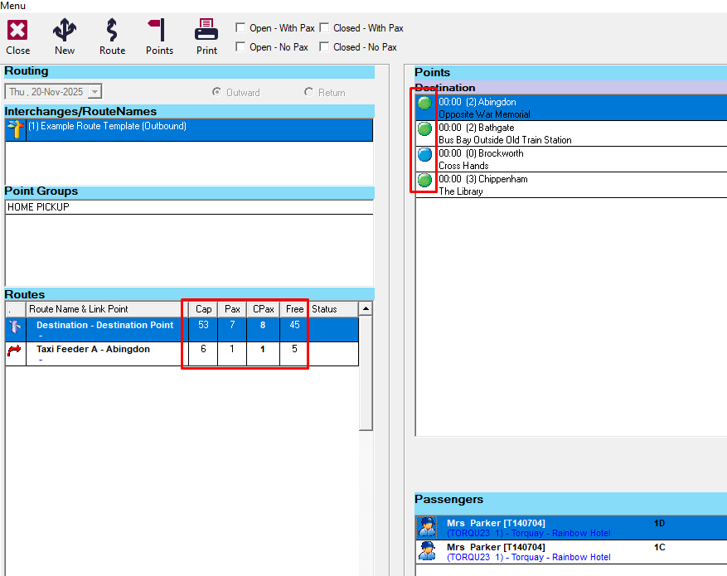This screenshot has width=727, height=576.
Task: Select the HOME PICKUP point group
Action: (38, 207)
